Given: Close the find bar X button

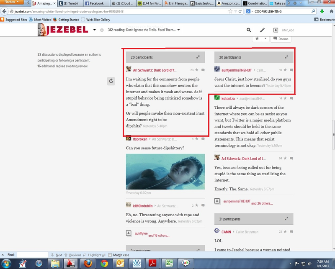Looking at the screenshot, I should click(3, 255).
